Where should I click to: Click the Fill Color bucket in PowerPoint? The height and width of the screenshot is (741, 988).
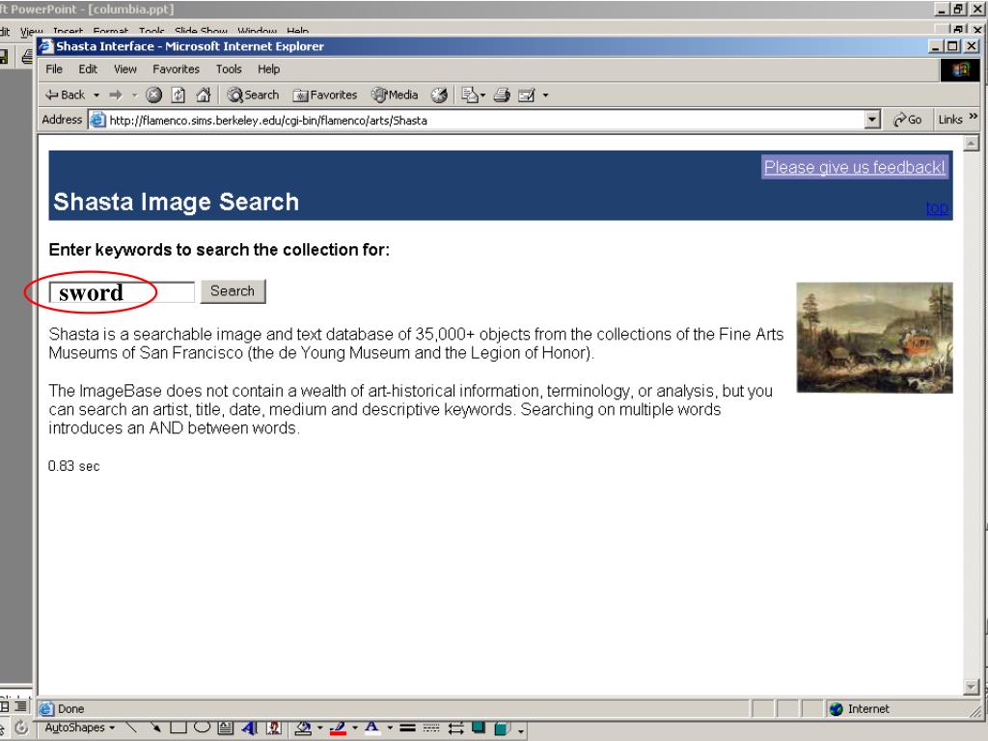304,727
